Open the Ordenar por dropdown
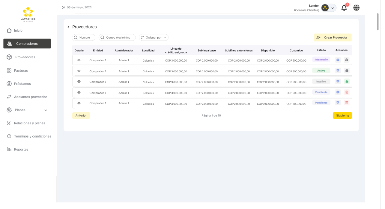 point(154,38)
